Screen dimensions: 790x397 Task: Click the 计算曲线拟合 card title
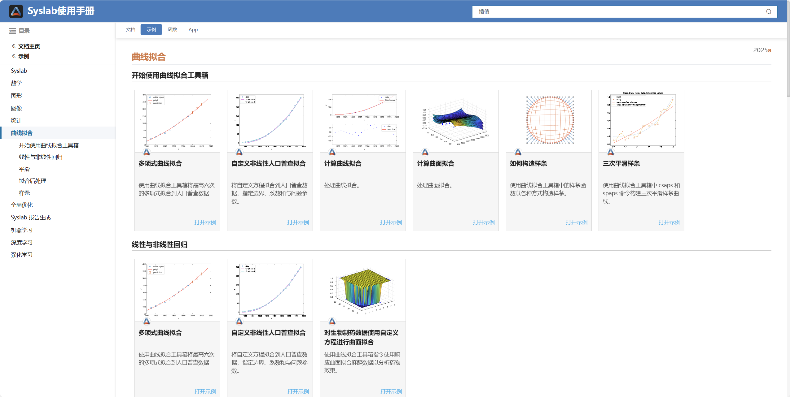[343, 163]
